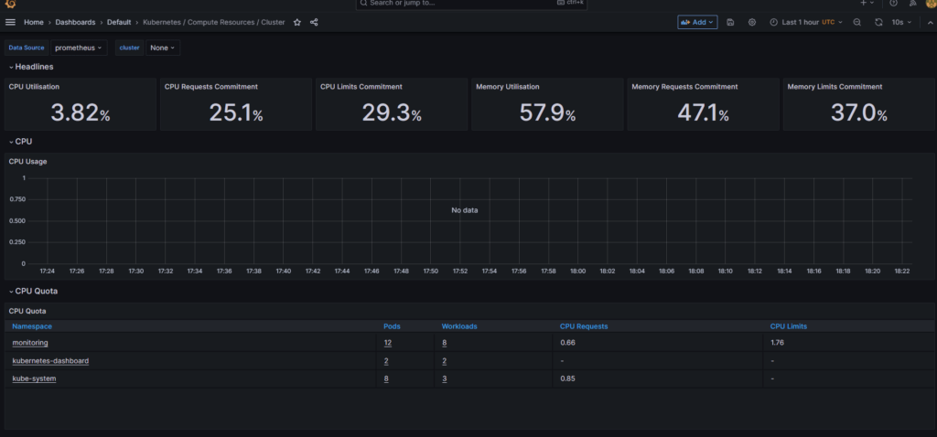The width and height of the screenshot is (937, 437).
Task: Click the CPU Usage panel title
Action: [x=27, y=161]
